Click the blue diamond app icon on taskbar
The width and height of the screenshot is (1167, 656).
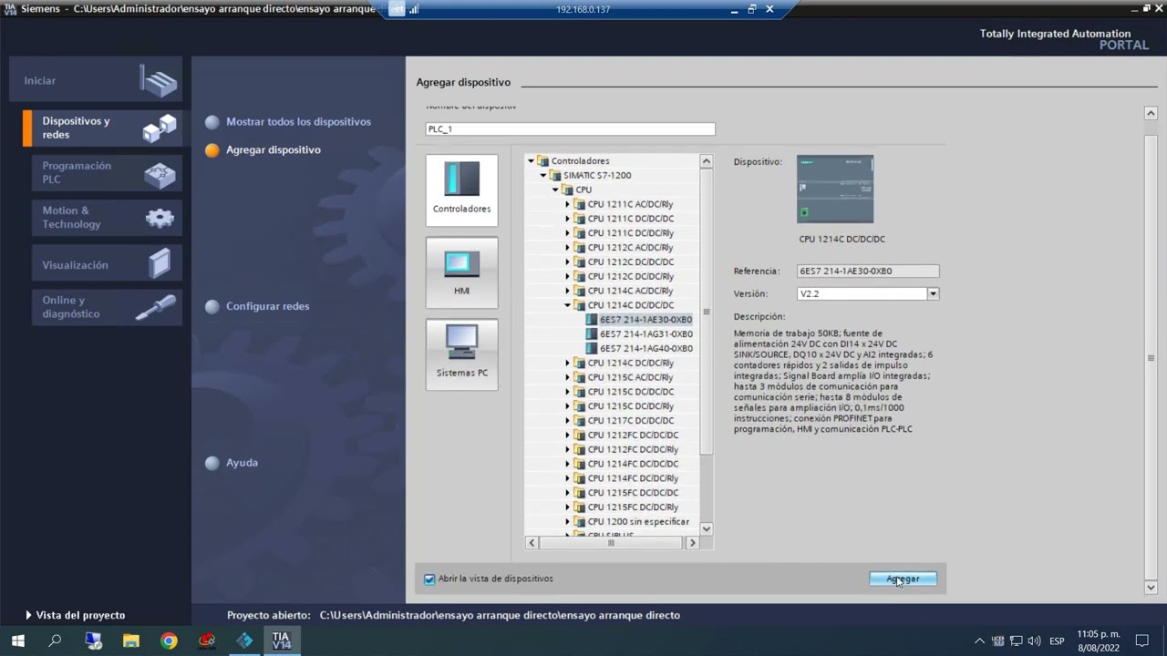[244, 641]
